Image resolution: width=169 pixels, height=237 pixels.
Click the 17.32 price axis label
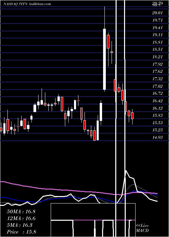158,79
